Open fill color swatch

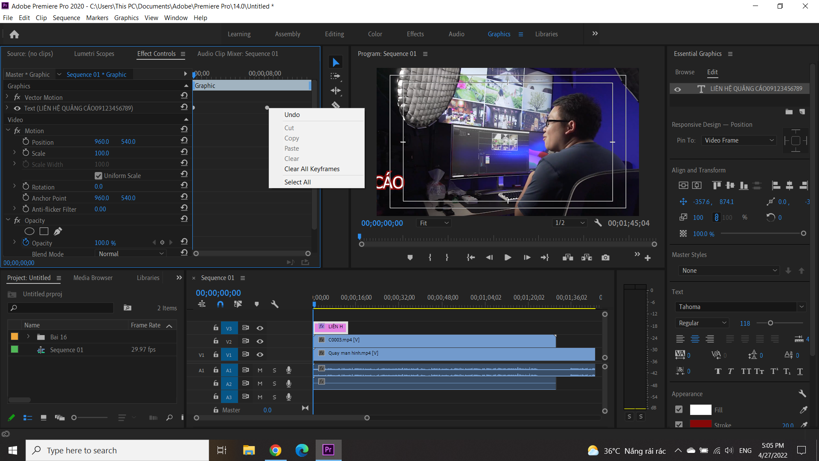700,410
